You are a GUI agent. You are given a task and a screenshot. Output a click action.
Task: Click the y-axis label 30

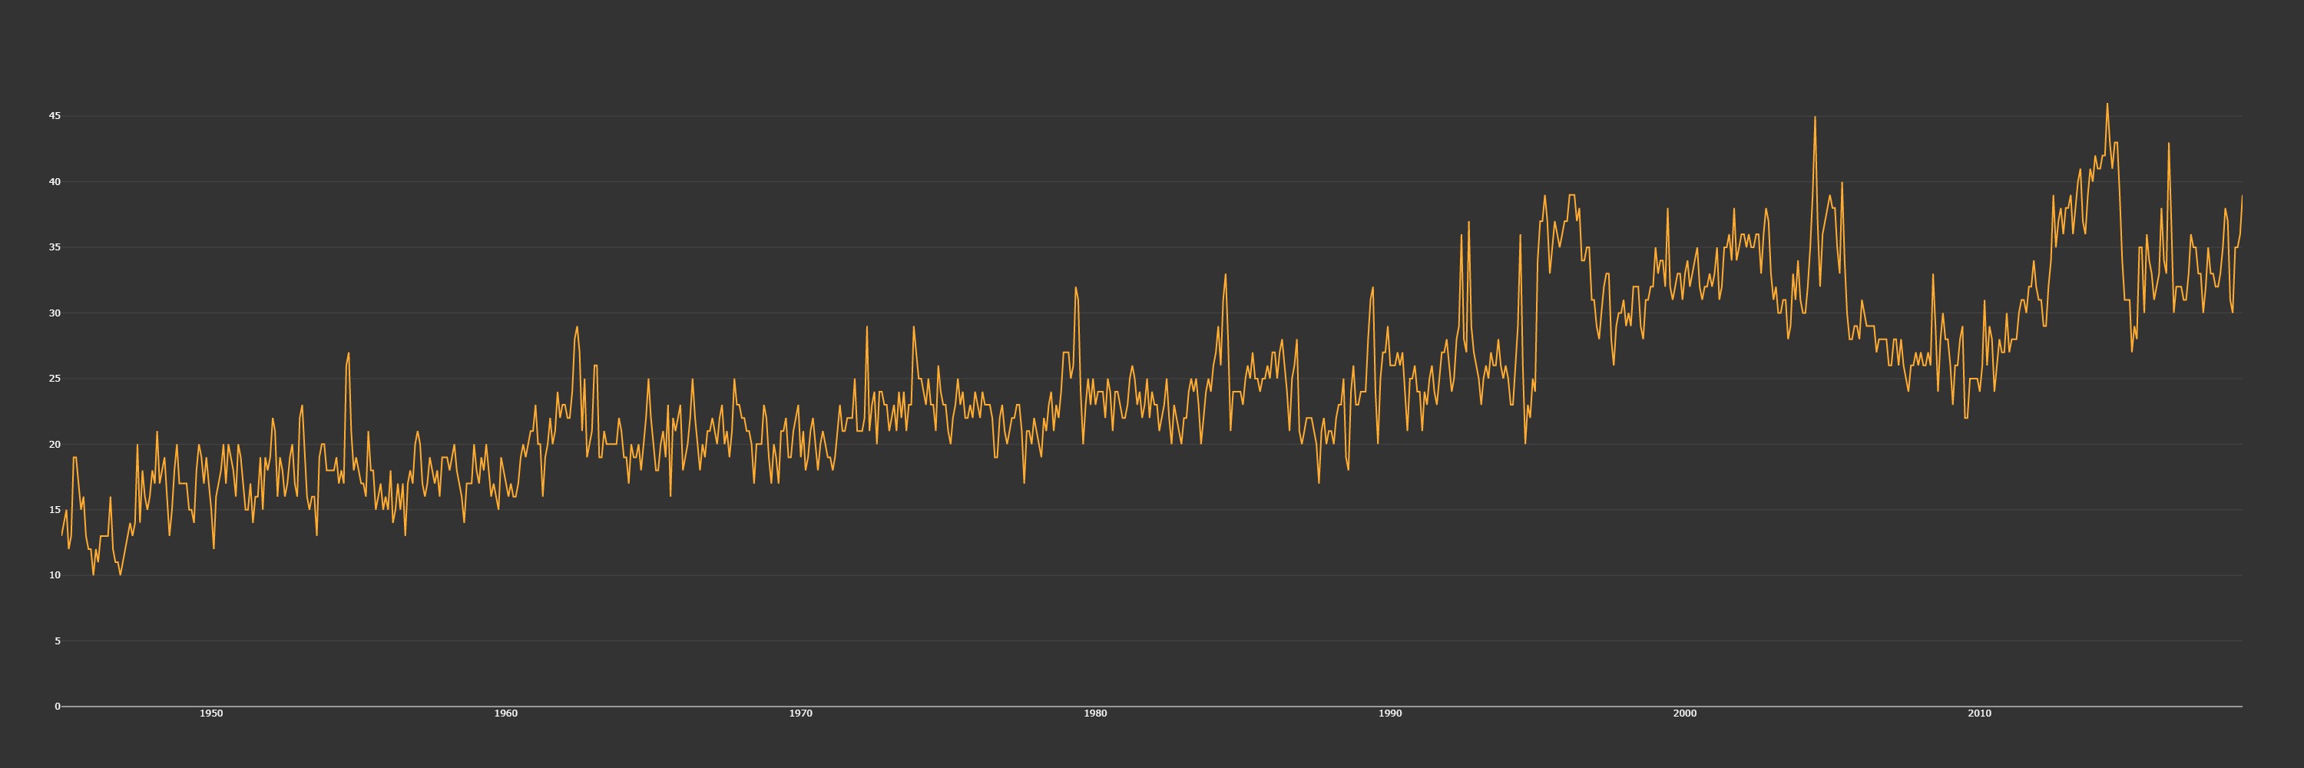(x=55, y=313)
